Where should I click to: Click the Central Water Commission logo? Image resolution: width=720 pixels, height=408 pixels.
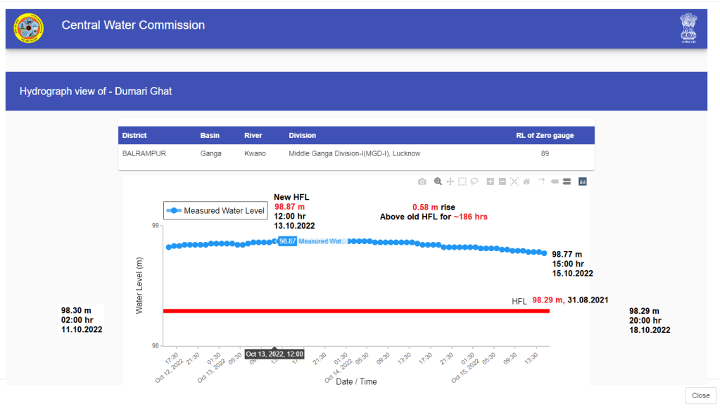[29, 28]
